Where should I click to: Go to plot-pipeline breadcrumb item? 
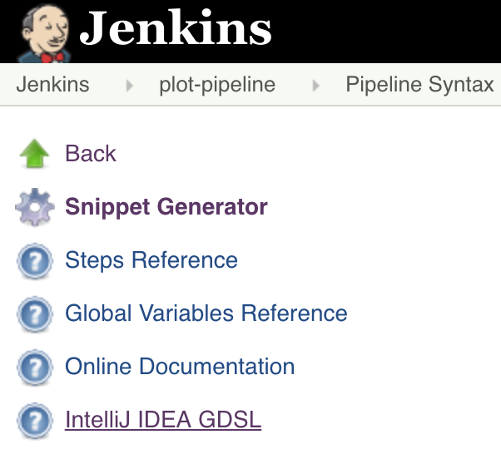pyautogui.click(x=217, y=85)
